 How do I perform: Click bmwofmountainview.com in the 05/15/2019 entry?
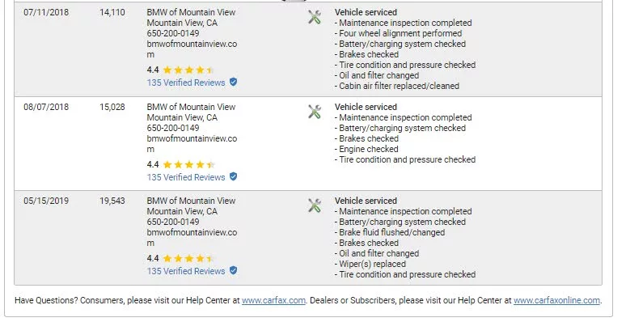coord(192,238)
